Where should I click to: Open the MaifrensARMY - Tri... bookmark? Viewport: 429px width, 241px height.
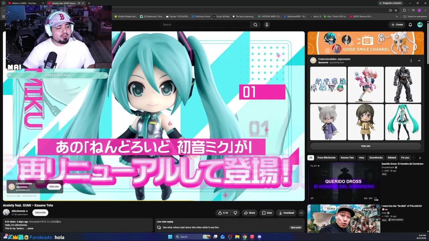tap(295, 16)
